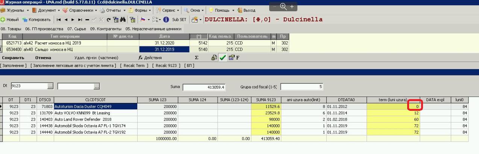Click the checklist options icon
Image resolution: width=479 pixels, height=154 pixels.
(x=155, y=20)
